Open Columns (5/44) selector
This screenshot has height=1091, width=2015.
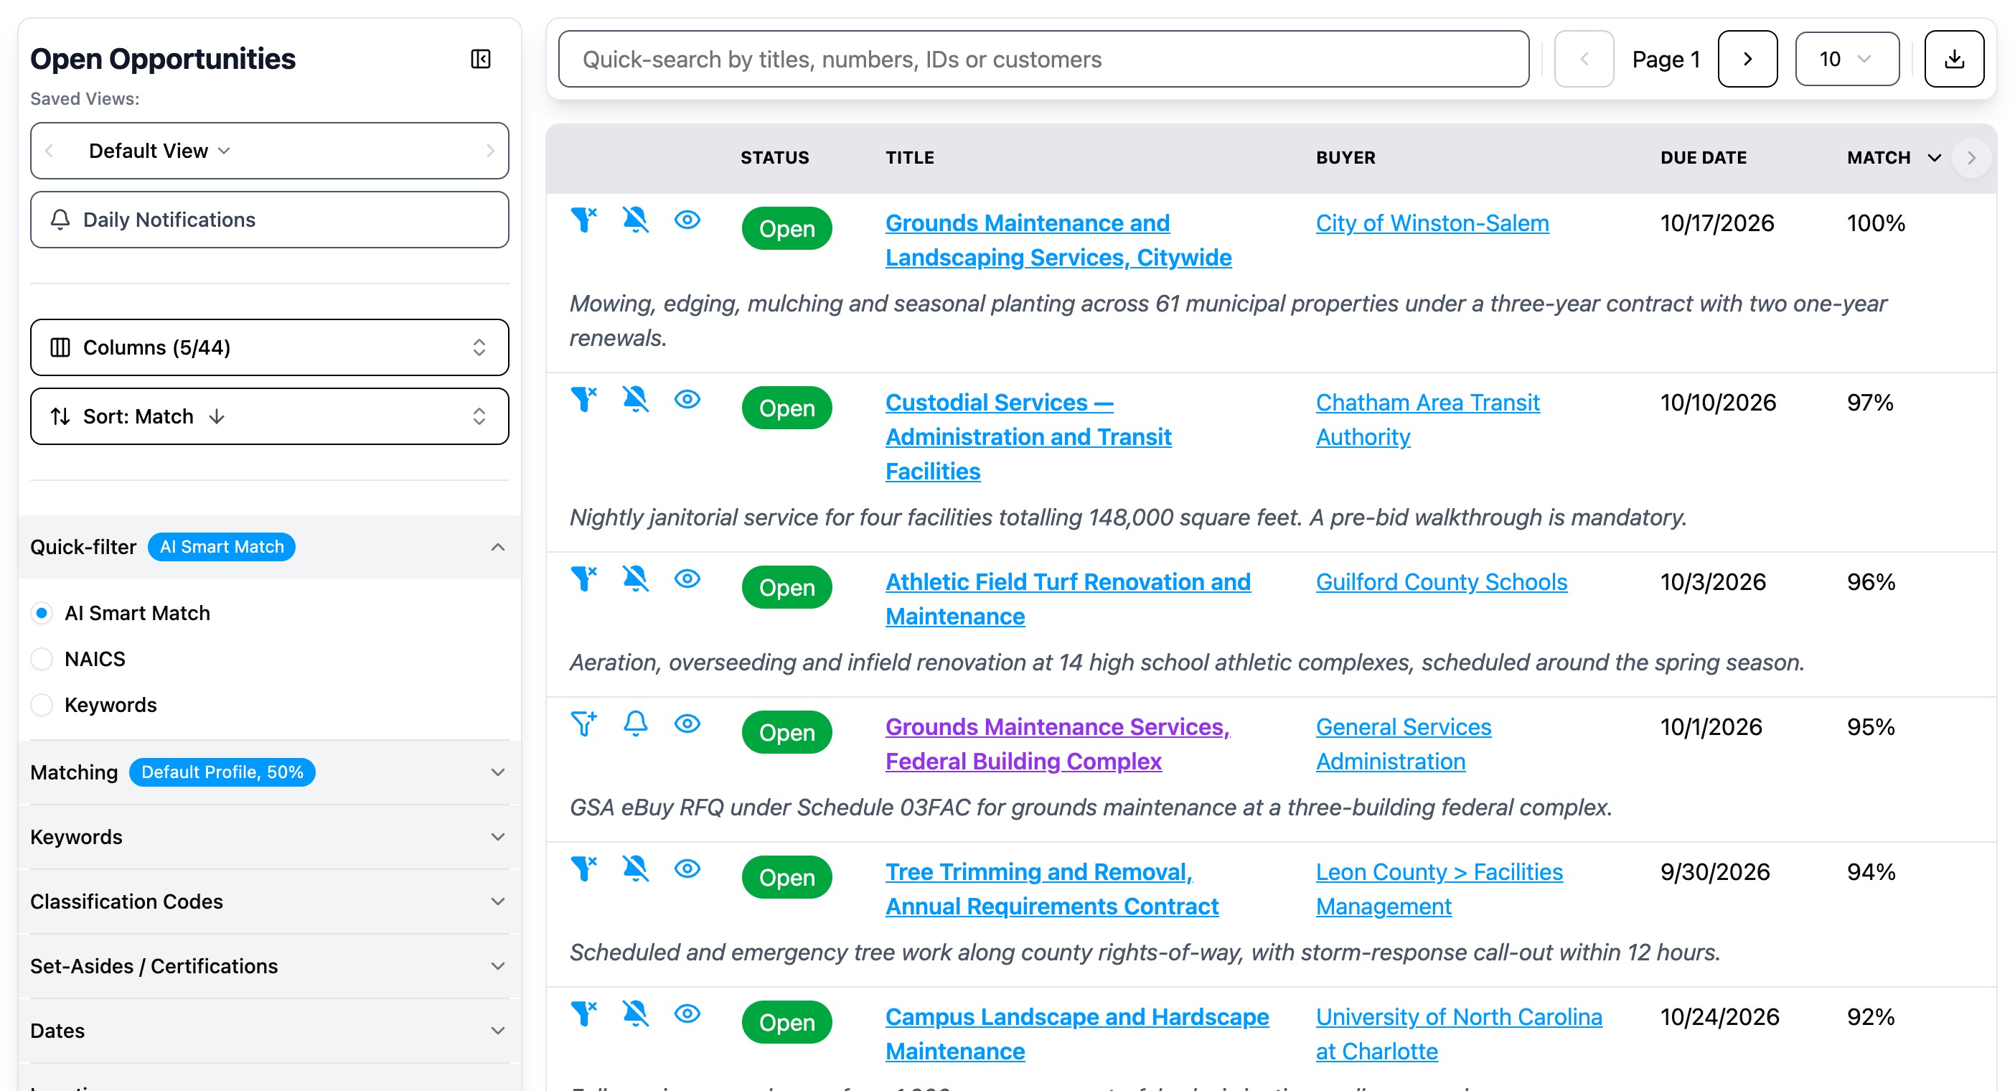click(269, 347)
